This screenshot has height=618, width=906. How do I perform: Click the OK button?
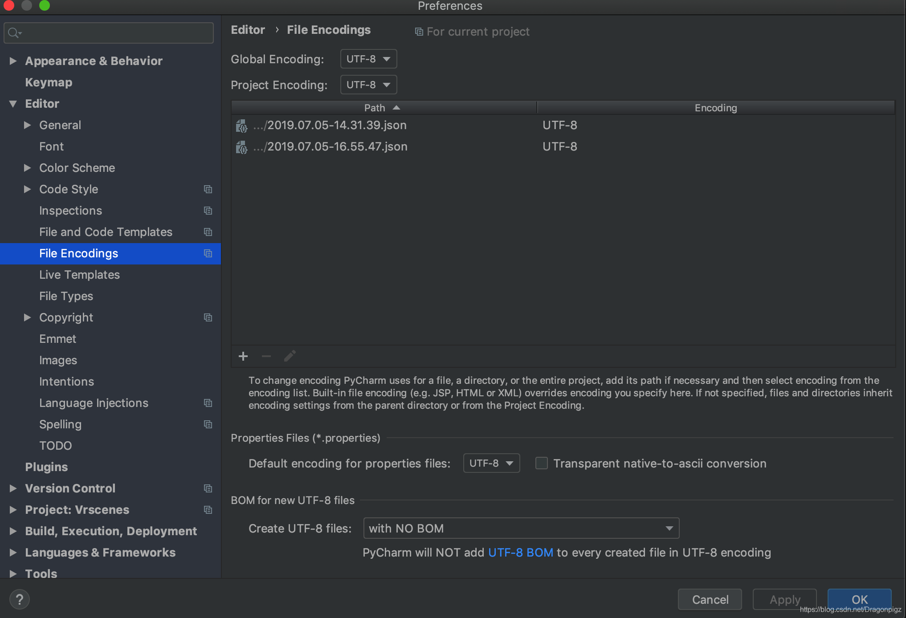coord(860,599)
